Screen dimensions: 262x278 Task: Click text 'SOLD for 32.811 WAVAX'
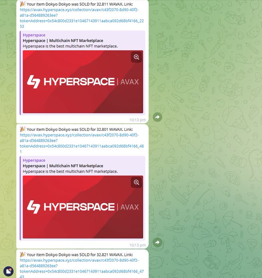pyautogui.click(x=101, y=4)
